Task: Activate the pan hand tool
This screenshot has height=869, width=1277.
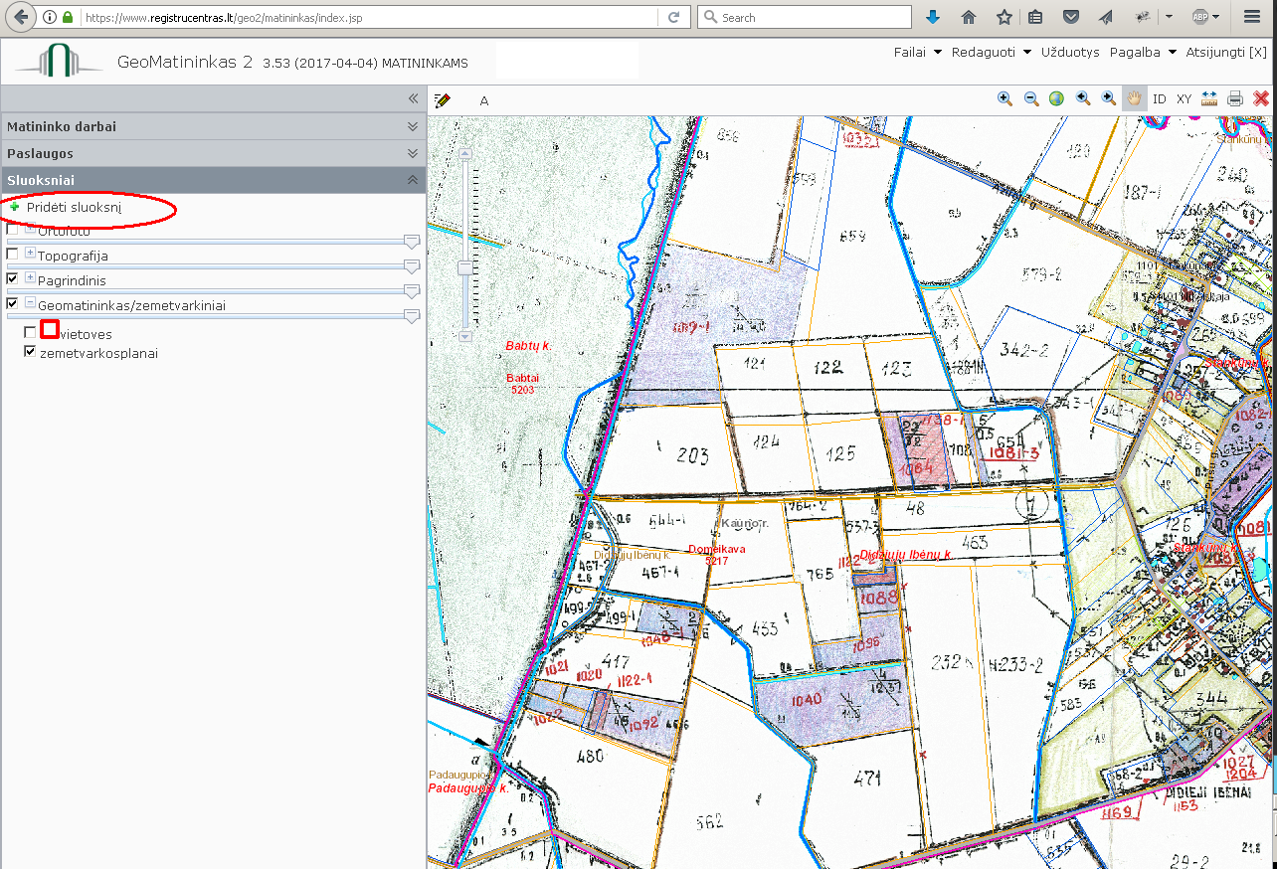Action: (1134, 98)
